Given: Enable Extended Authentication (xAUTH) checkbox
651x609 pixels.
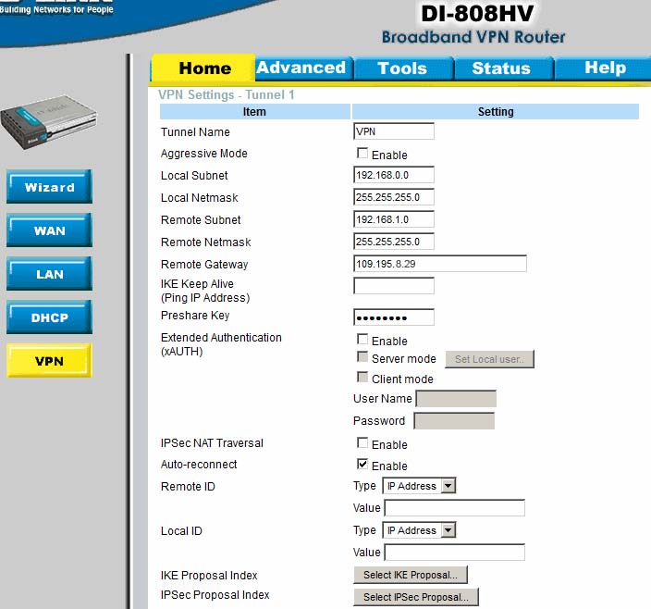Looking at the screenshot, I should [362, 340].
